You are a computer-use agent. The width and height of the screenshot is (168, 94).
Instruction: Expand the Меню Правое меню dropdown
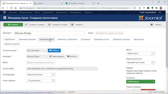[x=141, y=54]
